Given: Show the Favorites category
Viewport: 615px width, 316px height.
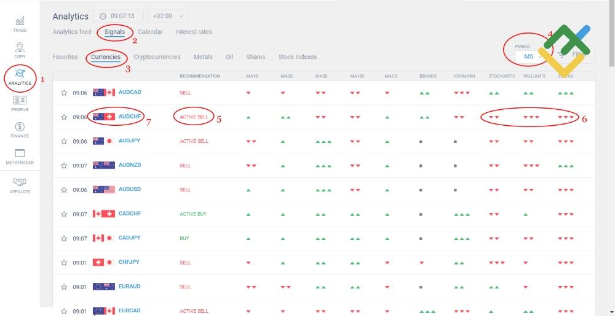Looking at the screenshot, I should click(65, 56).
